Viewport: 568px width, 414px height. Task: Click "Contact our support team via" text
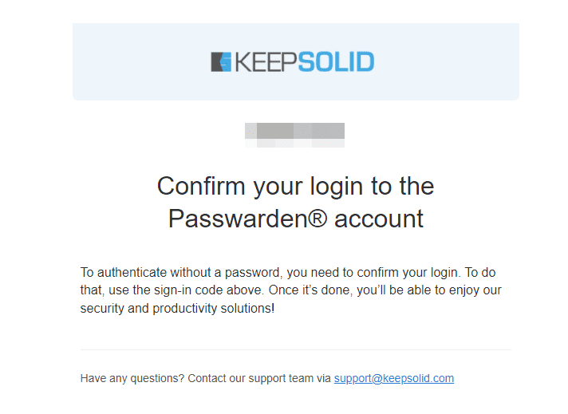(259, 378)
